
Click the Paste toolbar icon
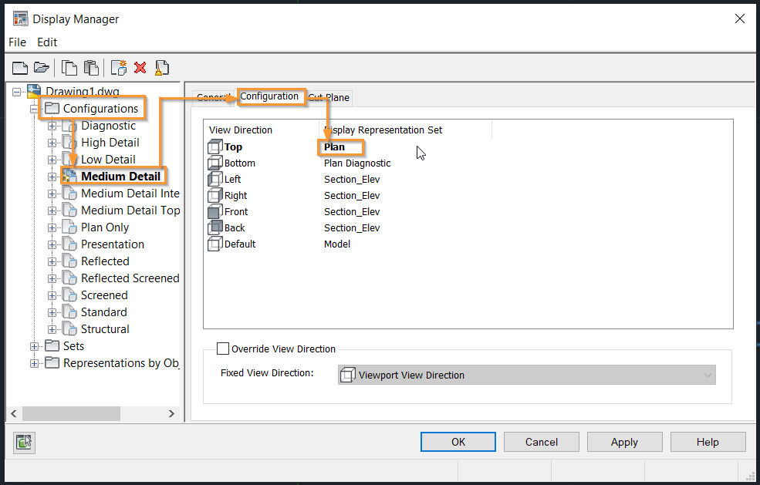91,68
